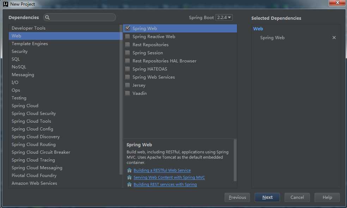Uncheck the Spring Web checkbox
The image size is (347, 208).
[127, 28]
